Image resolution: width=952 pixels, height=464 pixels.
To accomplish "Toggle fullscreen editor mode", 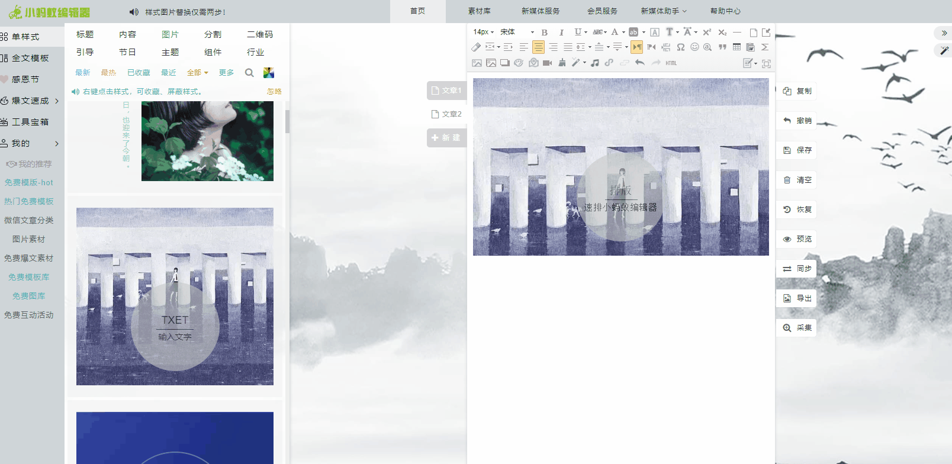I will (766, 63).
